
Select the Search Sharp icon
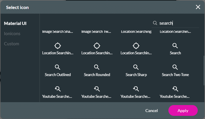(x=136, y=68)
